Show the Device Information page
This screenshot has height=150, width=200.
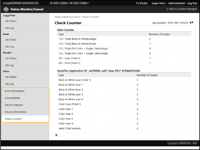[x=16, y=112]
